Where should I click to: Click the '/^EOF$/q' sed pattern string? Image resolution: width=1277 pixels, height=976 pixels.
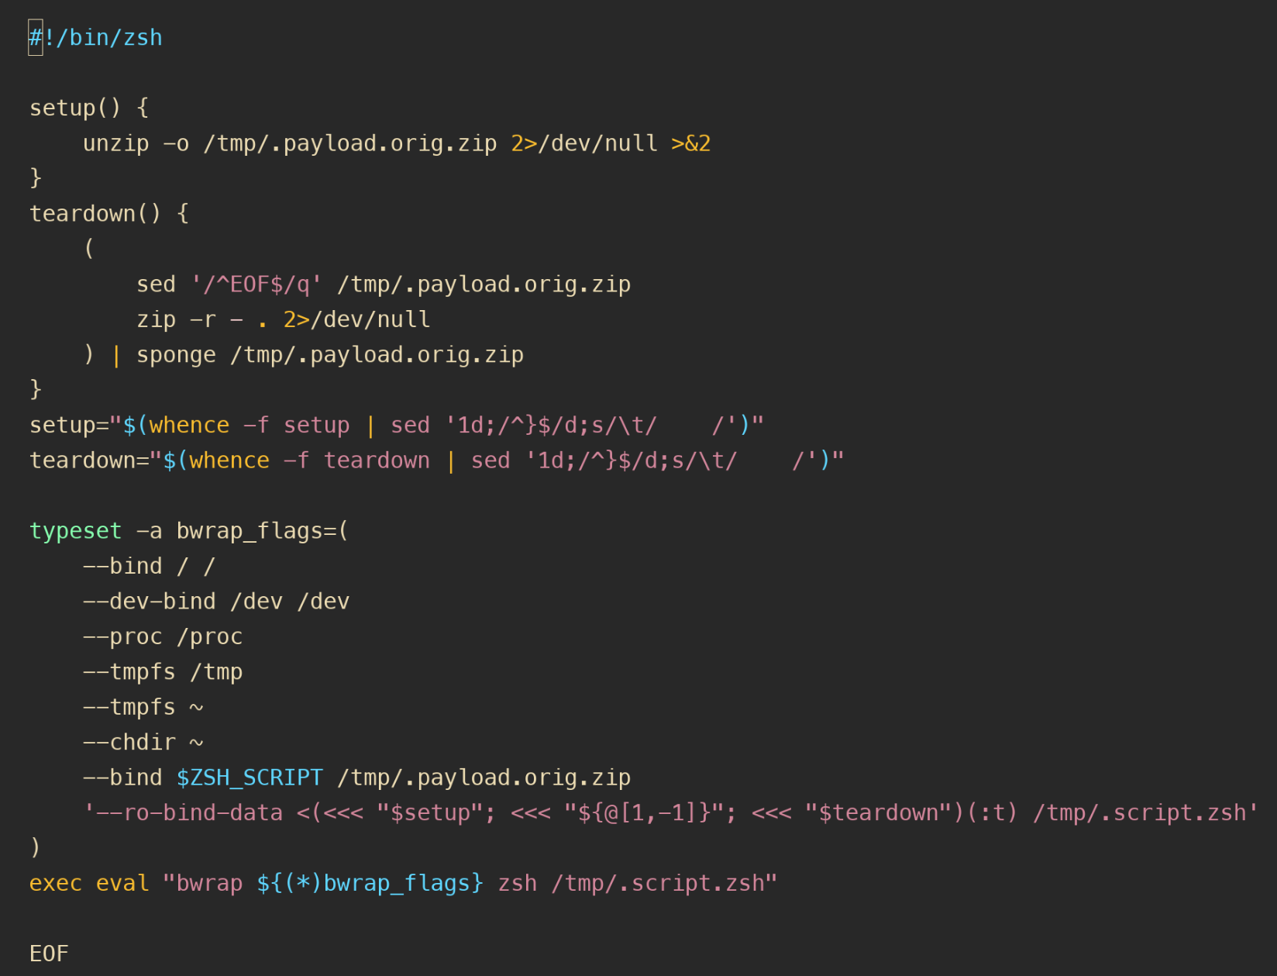point(256,285)
